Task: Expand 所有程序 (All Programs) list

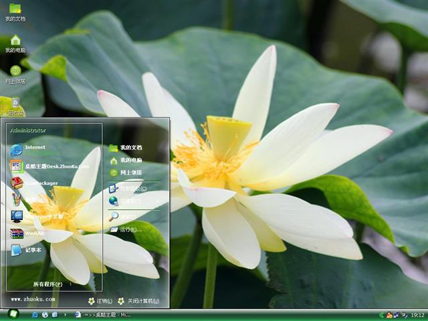Action: [48, 284]
